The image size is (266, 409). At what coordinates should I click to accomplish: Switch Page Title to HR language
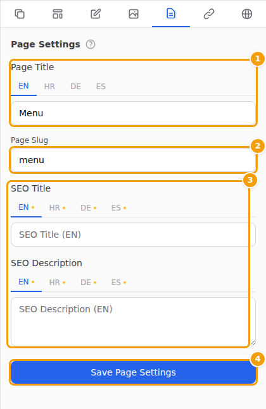click(x=49, y=87)
